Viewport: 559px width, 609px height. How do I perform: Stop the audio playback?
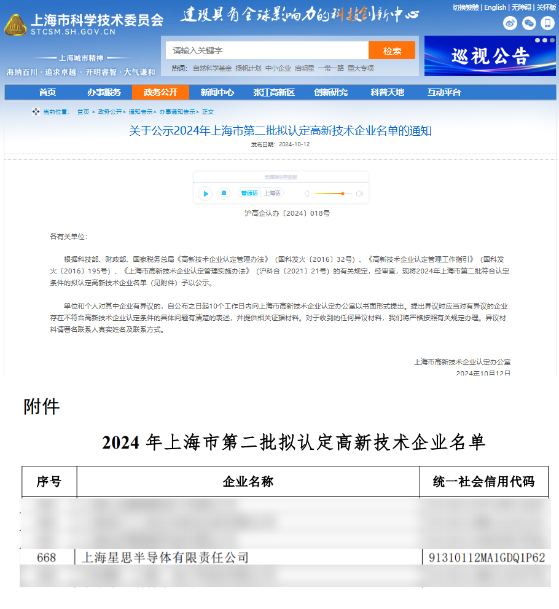tap(224, 193)
